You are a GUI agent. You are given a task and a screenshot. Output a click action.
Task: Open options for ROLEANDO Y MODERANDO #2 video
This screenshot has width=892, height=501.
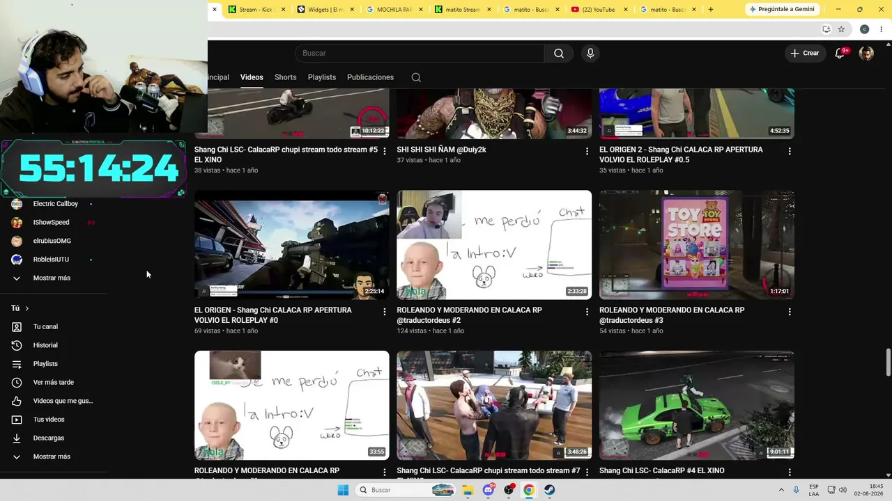coord(587,312)
